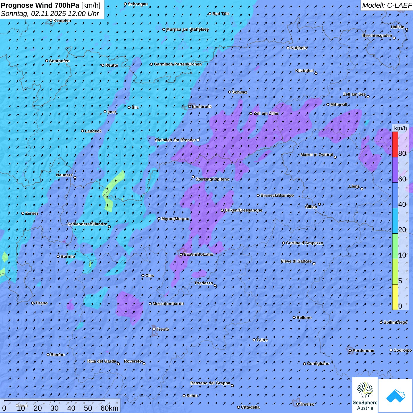
Task: Click the 'Reutte' label
Action: [112, 65]
